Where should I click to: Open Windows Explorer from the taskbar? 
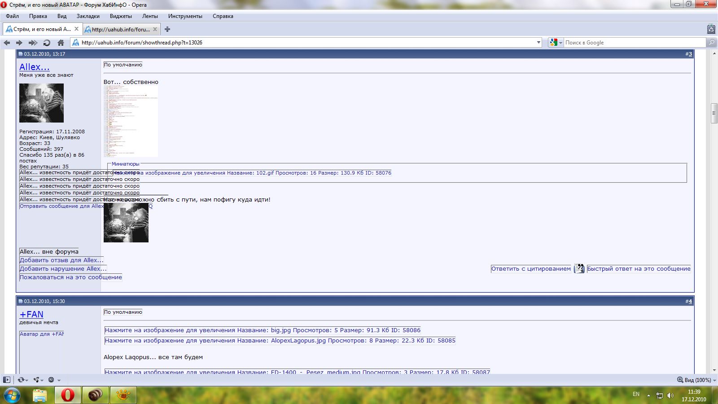[x=40, y=395]
